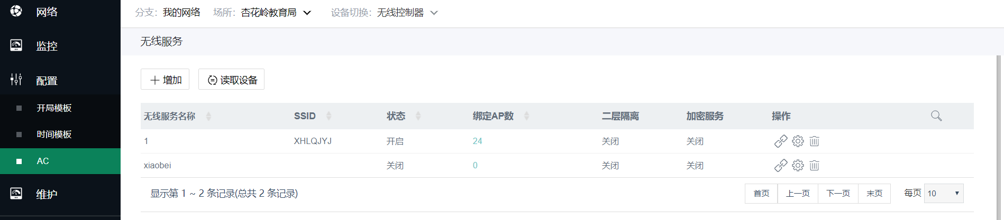Sort table by 状态 column
Image resolution: width=1004 pixels, height=220 pixels.
point(418,116)
